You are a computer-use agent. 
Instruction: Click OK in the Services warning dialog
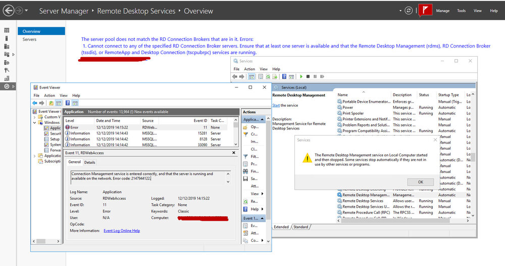[x=421, y=182]
